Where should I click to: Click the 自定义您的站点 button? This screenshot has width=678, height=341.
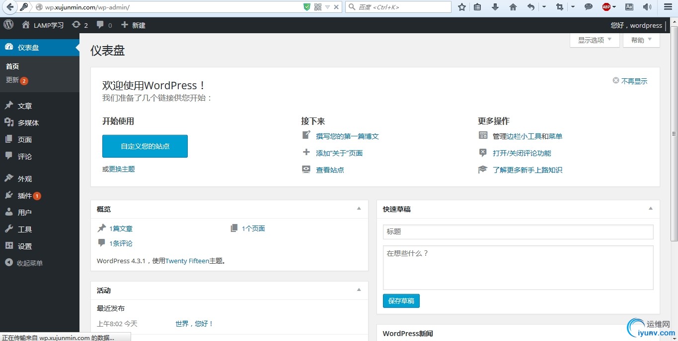tap(145, 146)
